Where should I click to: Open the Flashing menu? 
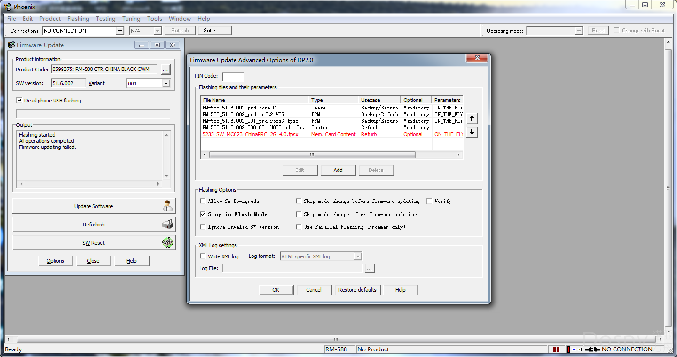78,19
